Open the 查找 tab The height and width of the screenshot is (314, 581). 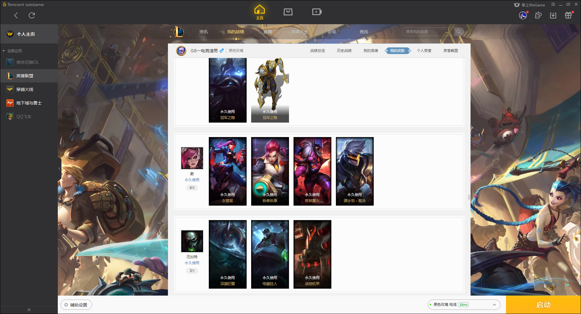364,32
